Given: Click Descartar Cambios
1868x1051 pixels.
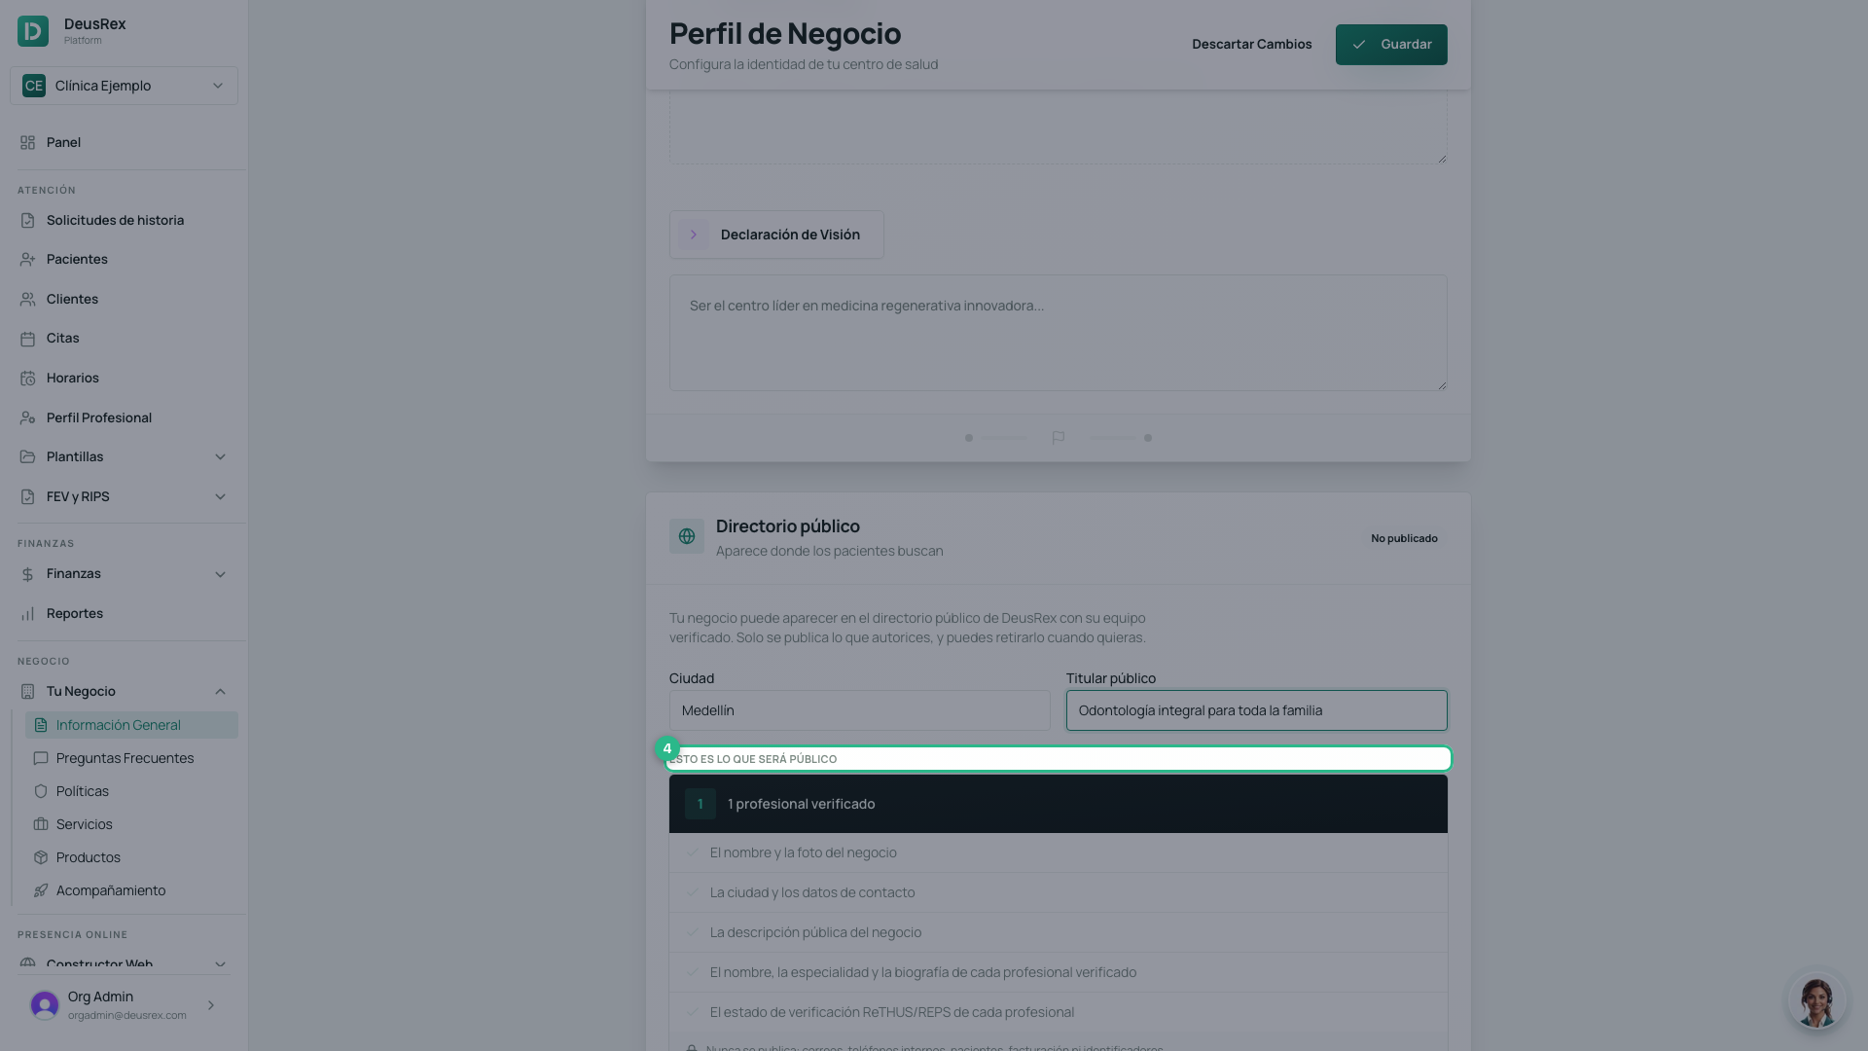Looking at the screenshot, I should (1252, 45).
